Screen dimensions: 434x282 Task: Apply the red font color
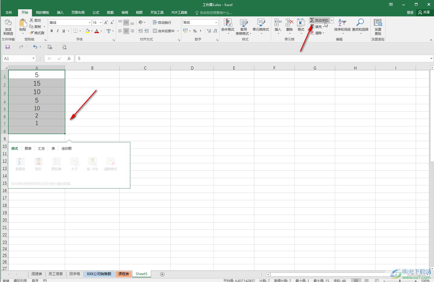[97, 31]
